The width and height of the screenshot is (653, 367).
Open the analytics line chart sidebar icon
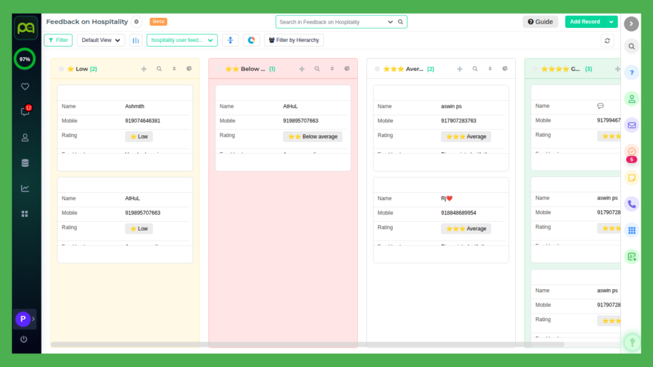coord(26,188)
